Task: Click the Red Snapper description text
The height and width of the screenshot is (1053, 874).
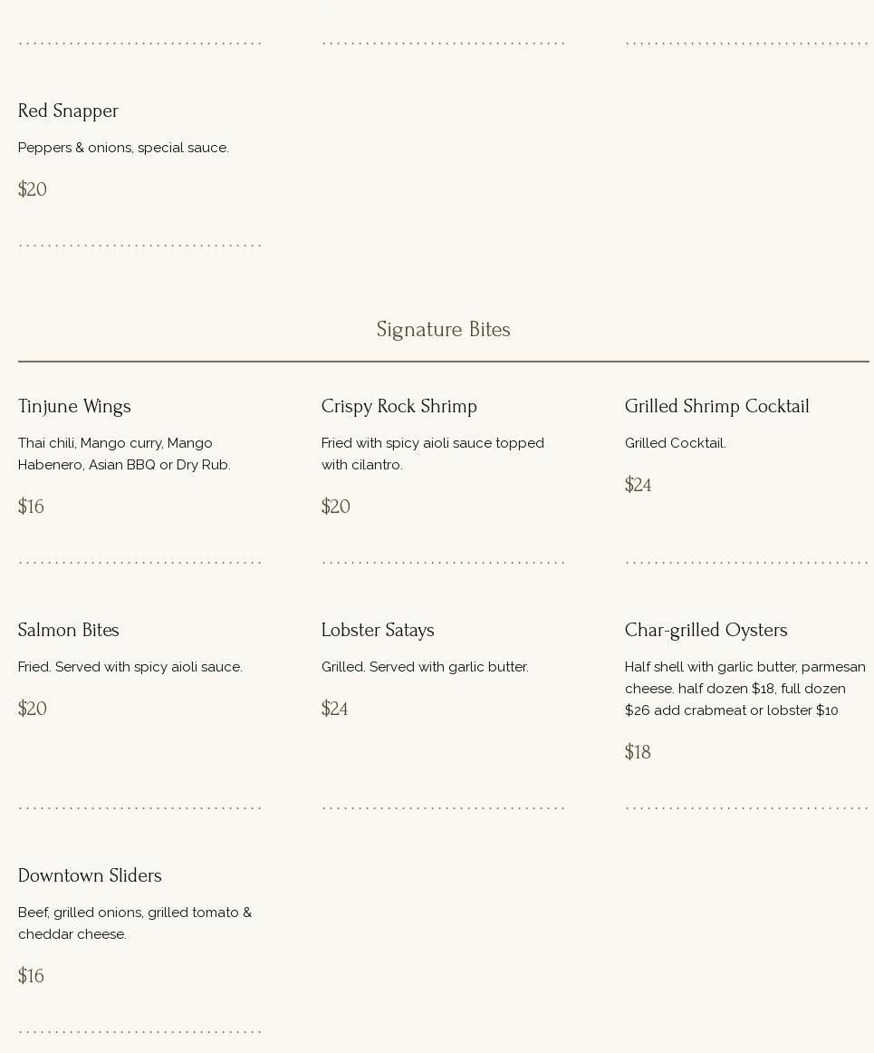Action: [x=123, y=148]
